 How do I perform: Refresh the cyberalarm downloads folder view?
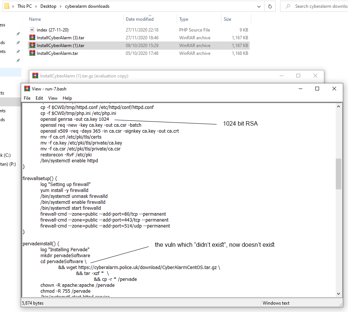pyautogui.click(x=270, y=6)
